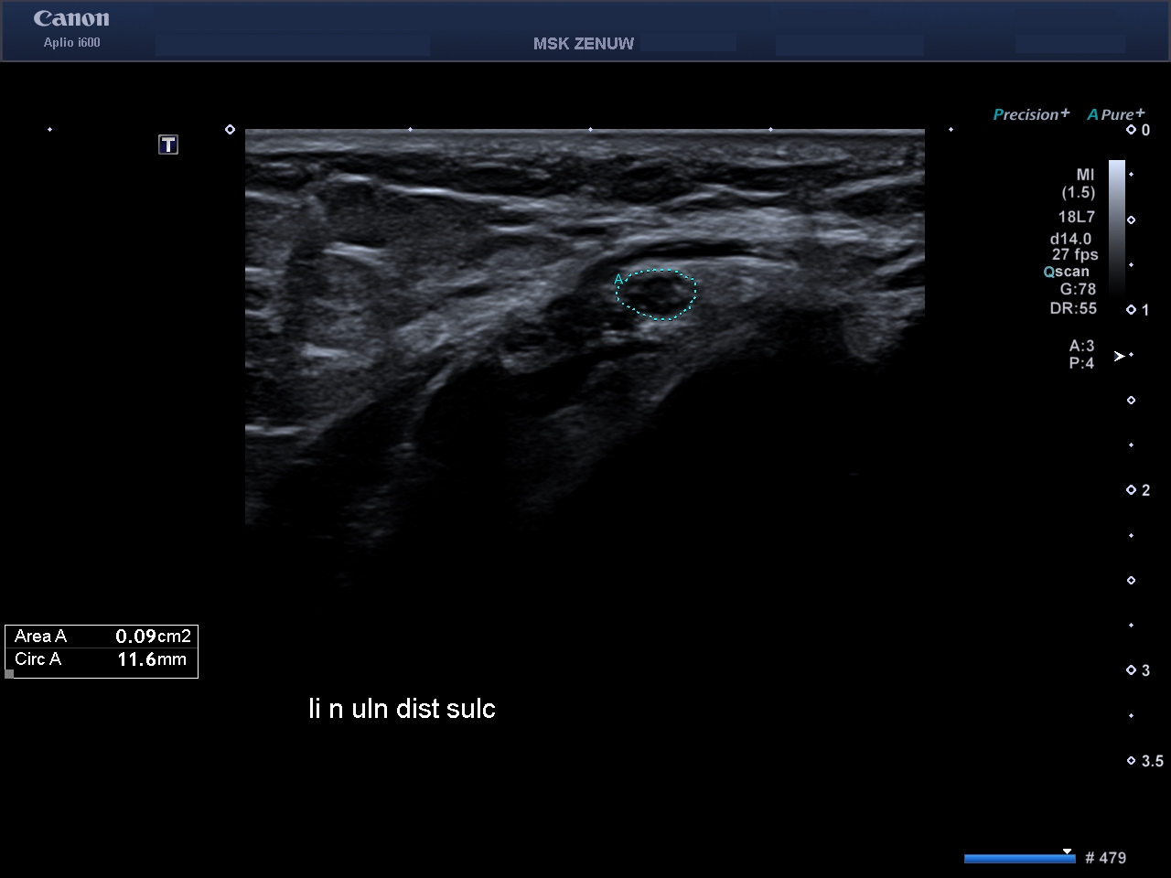The image size is (1171, 878).
Task: Toggle the Precision+ imaging mode
Action: pyautogui.click(x=1031, y=114)
